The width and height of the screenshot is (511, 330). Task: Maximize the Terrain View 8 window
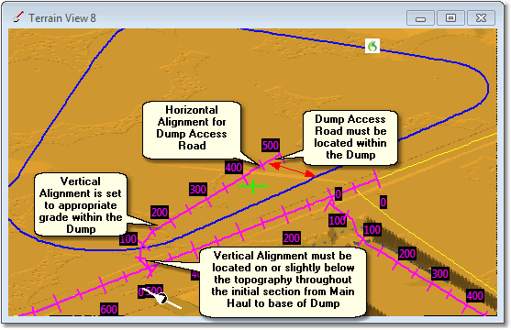(450, 18)
